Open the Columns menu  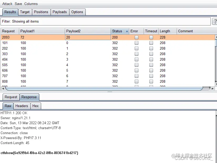pyautogui.click(x=31, y=4)
